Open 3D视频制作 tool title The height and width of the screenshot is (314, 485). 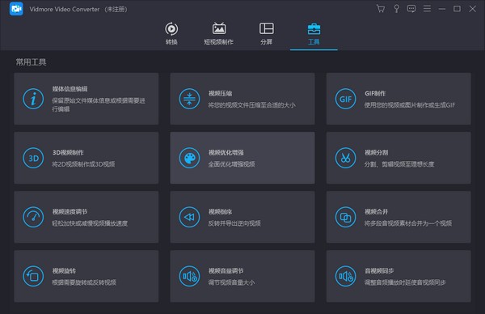[68, 152]
